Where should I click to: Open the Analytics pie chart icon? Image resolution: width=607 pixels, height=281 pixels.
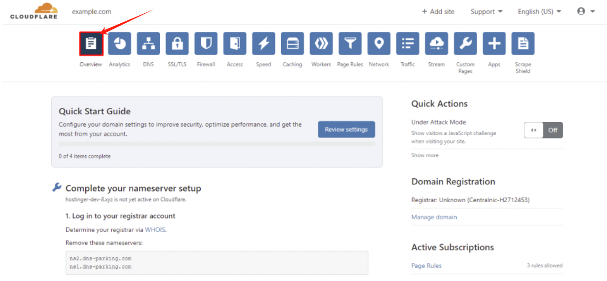pyautogui.click(x=119, y=44)
